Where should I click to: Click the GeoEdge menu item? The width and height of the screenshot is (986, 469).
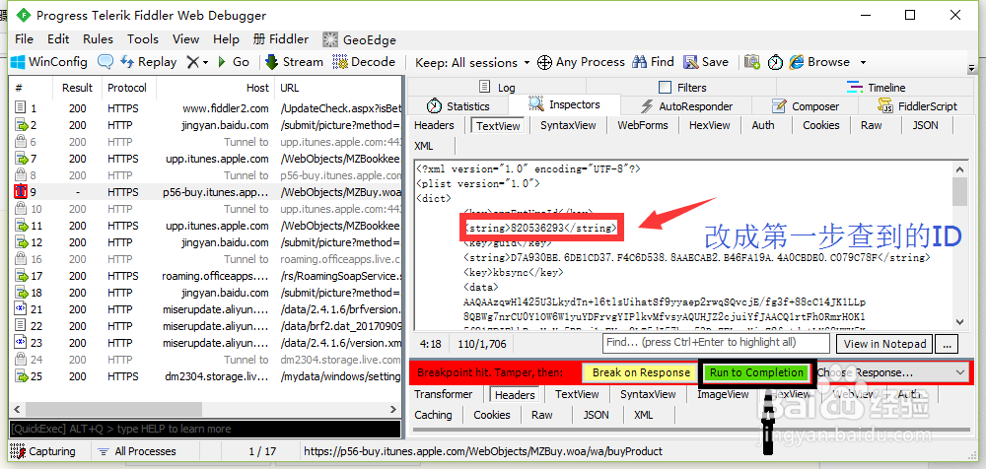click(x=359, y=39)
